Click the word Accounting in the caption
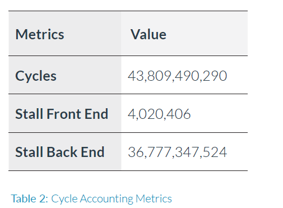The width and height of the screenshot is (283, 208). (106, 199)
